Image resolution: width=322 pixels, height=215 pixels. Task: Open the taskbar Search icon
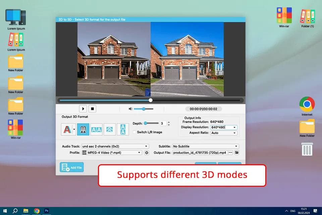click(x=15, y=211)
